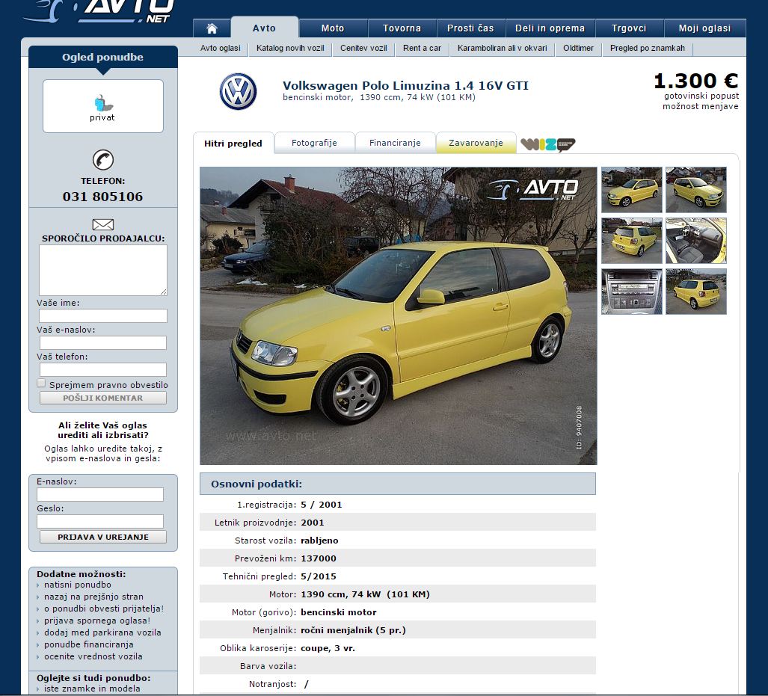768x696 pixels.
Task: Click ocenite vrednost vozila link
Action: (93, 656)
